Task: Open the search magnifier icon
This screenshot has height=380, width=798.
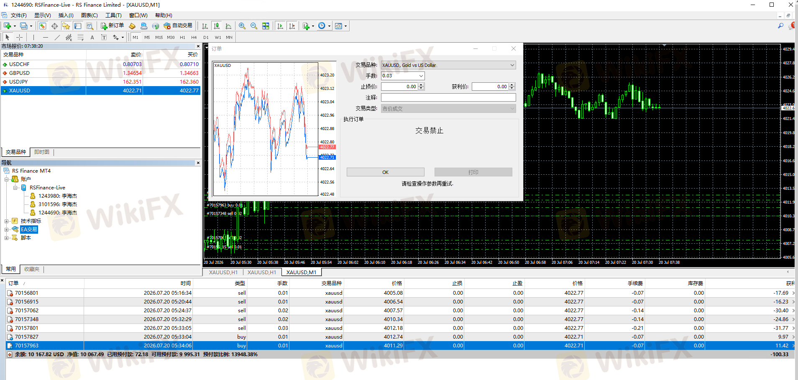Action: [x=780, y=26]
